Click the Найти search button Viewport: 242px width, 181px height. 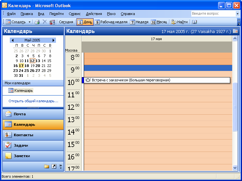tap(180, 22)
